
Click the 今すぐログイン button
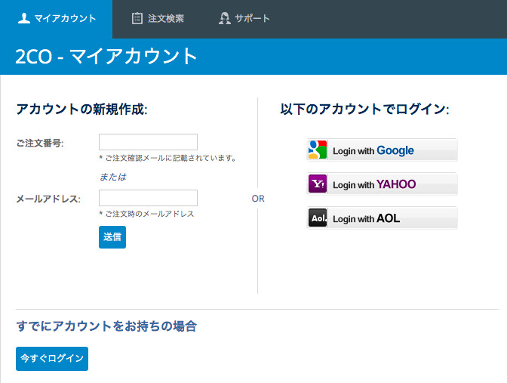click(52, 359)
